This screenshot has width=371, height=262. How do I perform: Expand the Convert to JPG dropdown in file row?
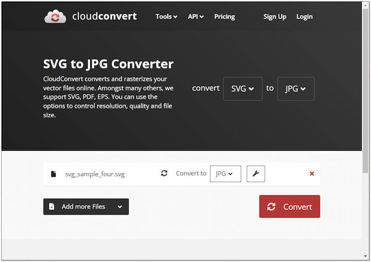coord(226,174)
